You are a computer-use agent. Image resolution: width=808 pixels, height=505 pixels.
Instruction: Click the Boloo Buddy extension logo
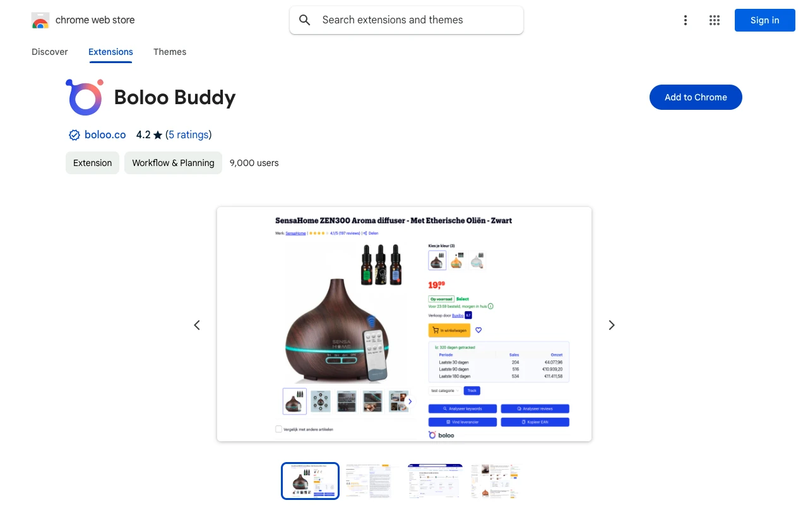pyautogui.click(x=85, y=97)
